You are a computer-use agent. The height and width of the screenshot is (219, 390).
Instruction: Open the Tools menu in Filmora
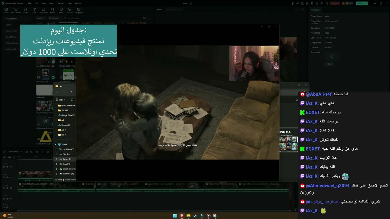(x=43, y=3)
